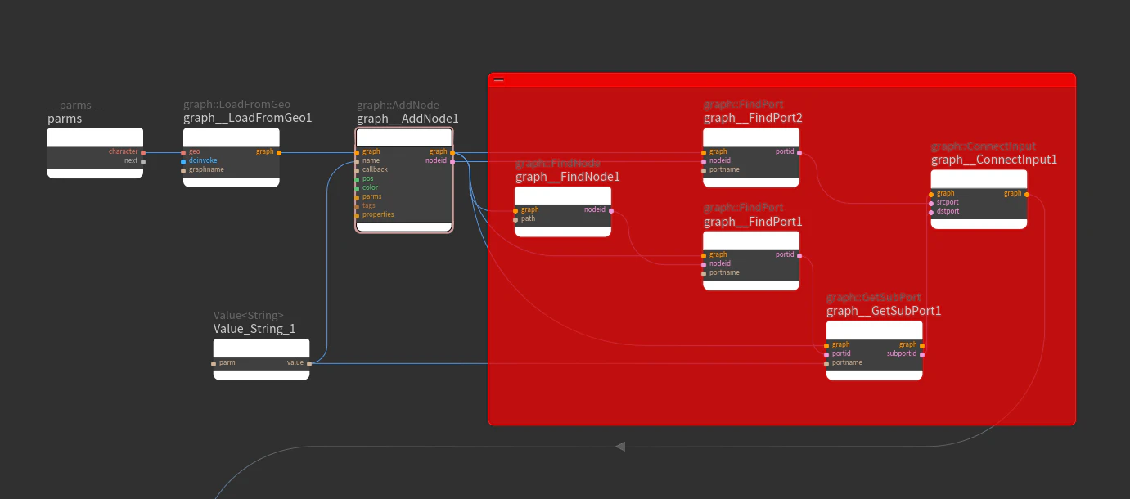
Task: Click the parm input port of Value_String_1
Action: click(x=214, y=363)
